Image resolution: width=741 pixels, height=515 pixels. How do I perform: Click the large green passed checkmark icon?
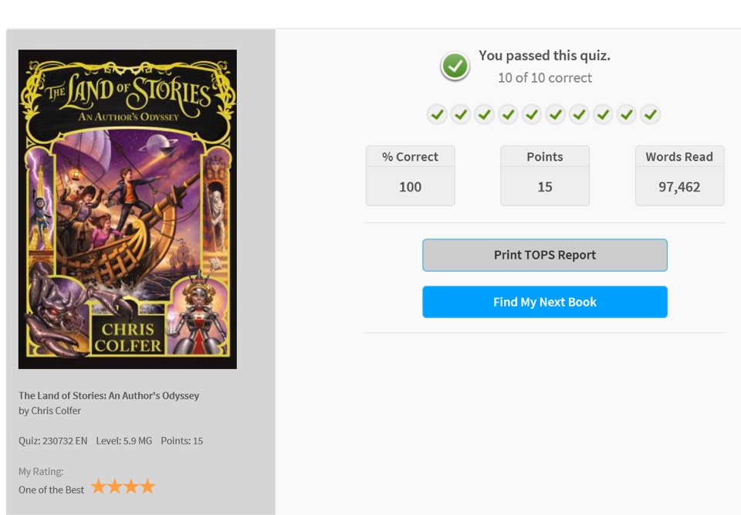point(455,66)
